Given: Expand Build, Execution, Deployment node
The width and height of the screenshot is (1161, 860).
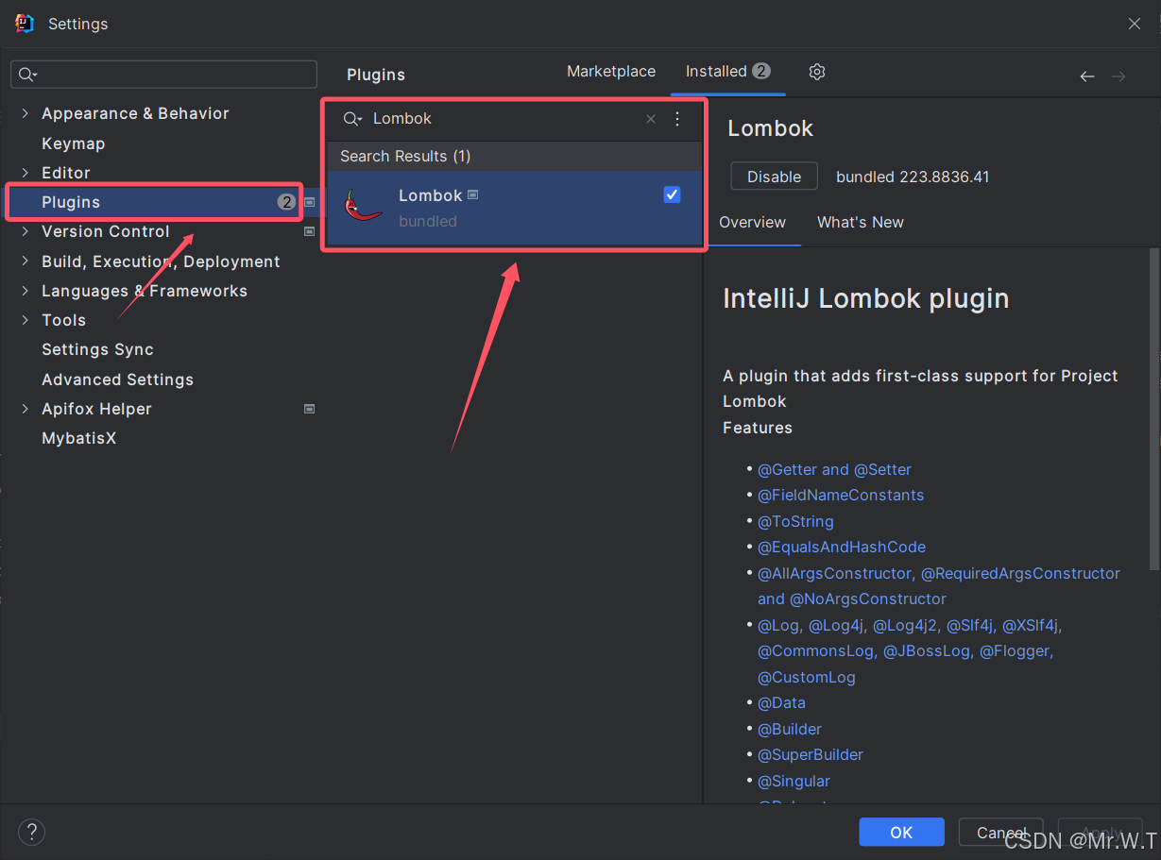Looking at the screenshot, I should point(25,261).
